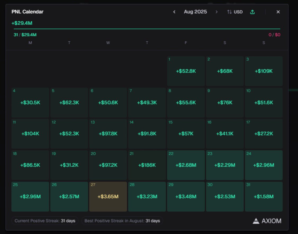Click the share/export upload icon
Screen dimensions: 298x234
pos(252,12)
